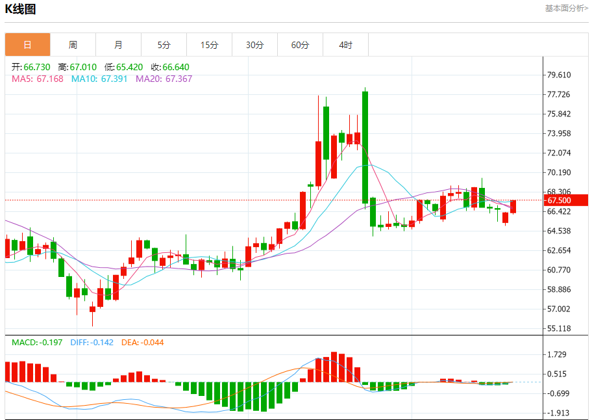Click the 64.538 price axis label
This screenshot has width=592, height=420.
pos(559,231)
